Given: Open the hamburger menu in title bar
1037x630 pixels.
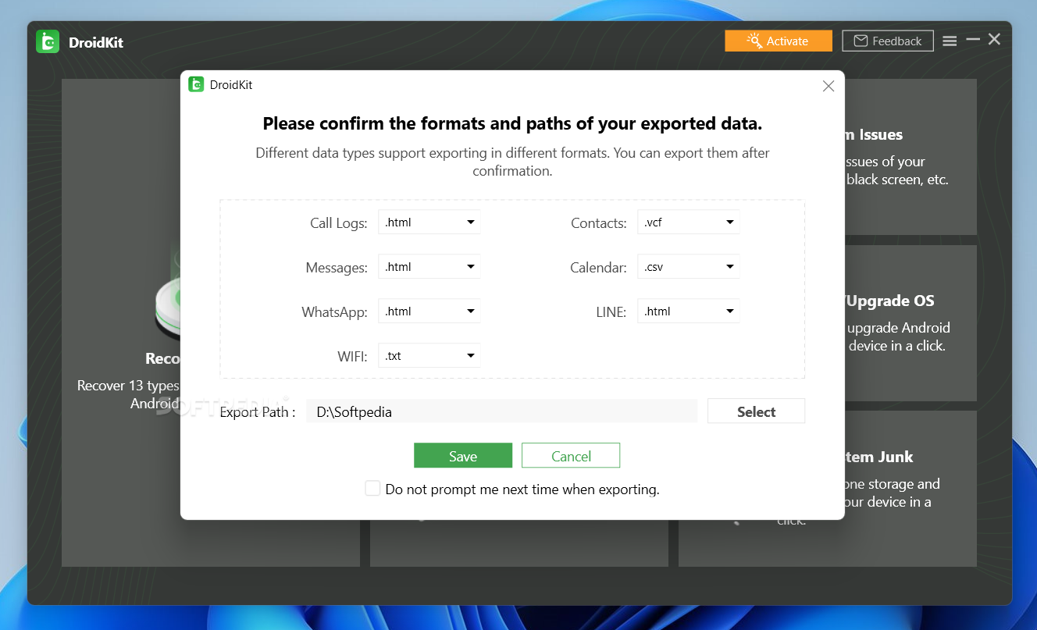Looking at the screenshot, I should (x=950, y=41).
